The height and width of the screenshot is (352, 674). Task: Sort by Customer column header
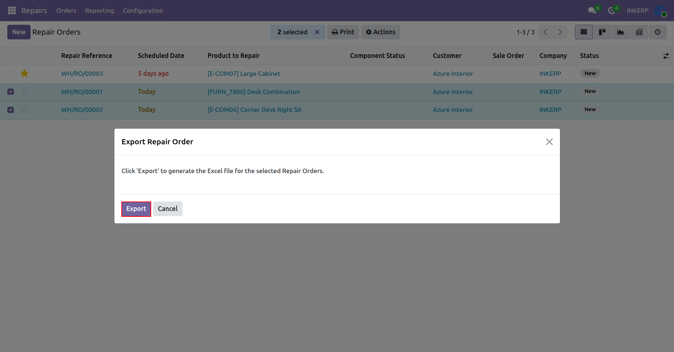click(x=447, y=56)
